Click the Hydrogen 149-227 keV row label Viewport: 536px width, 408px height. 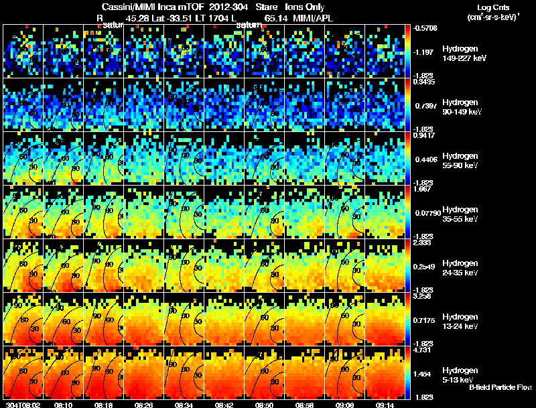[x=464, y=54]
